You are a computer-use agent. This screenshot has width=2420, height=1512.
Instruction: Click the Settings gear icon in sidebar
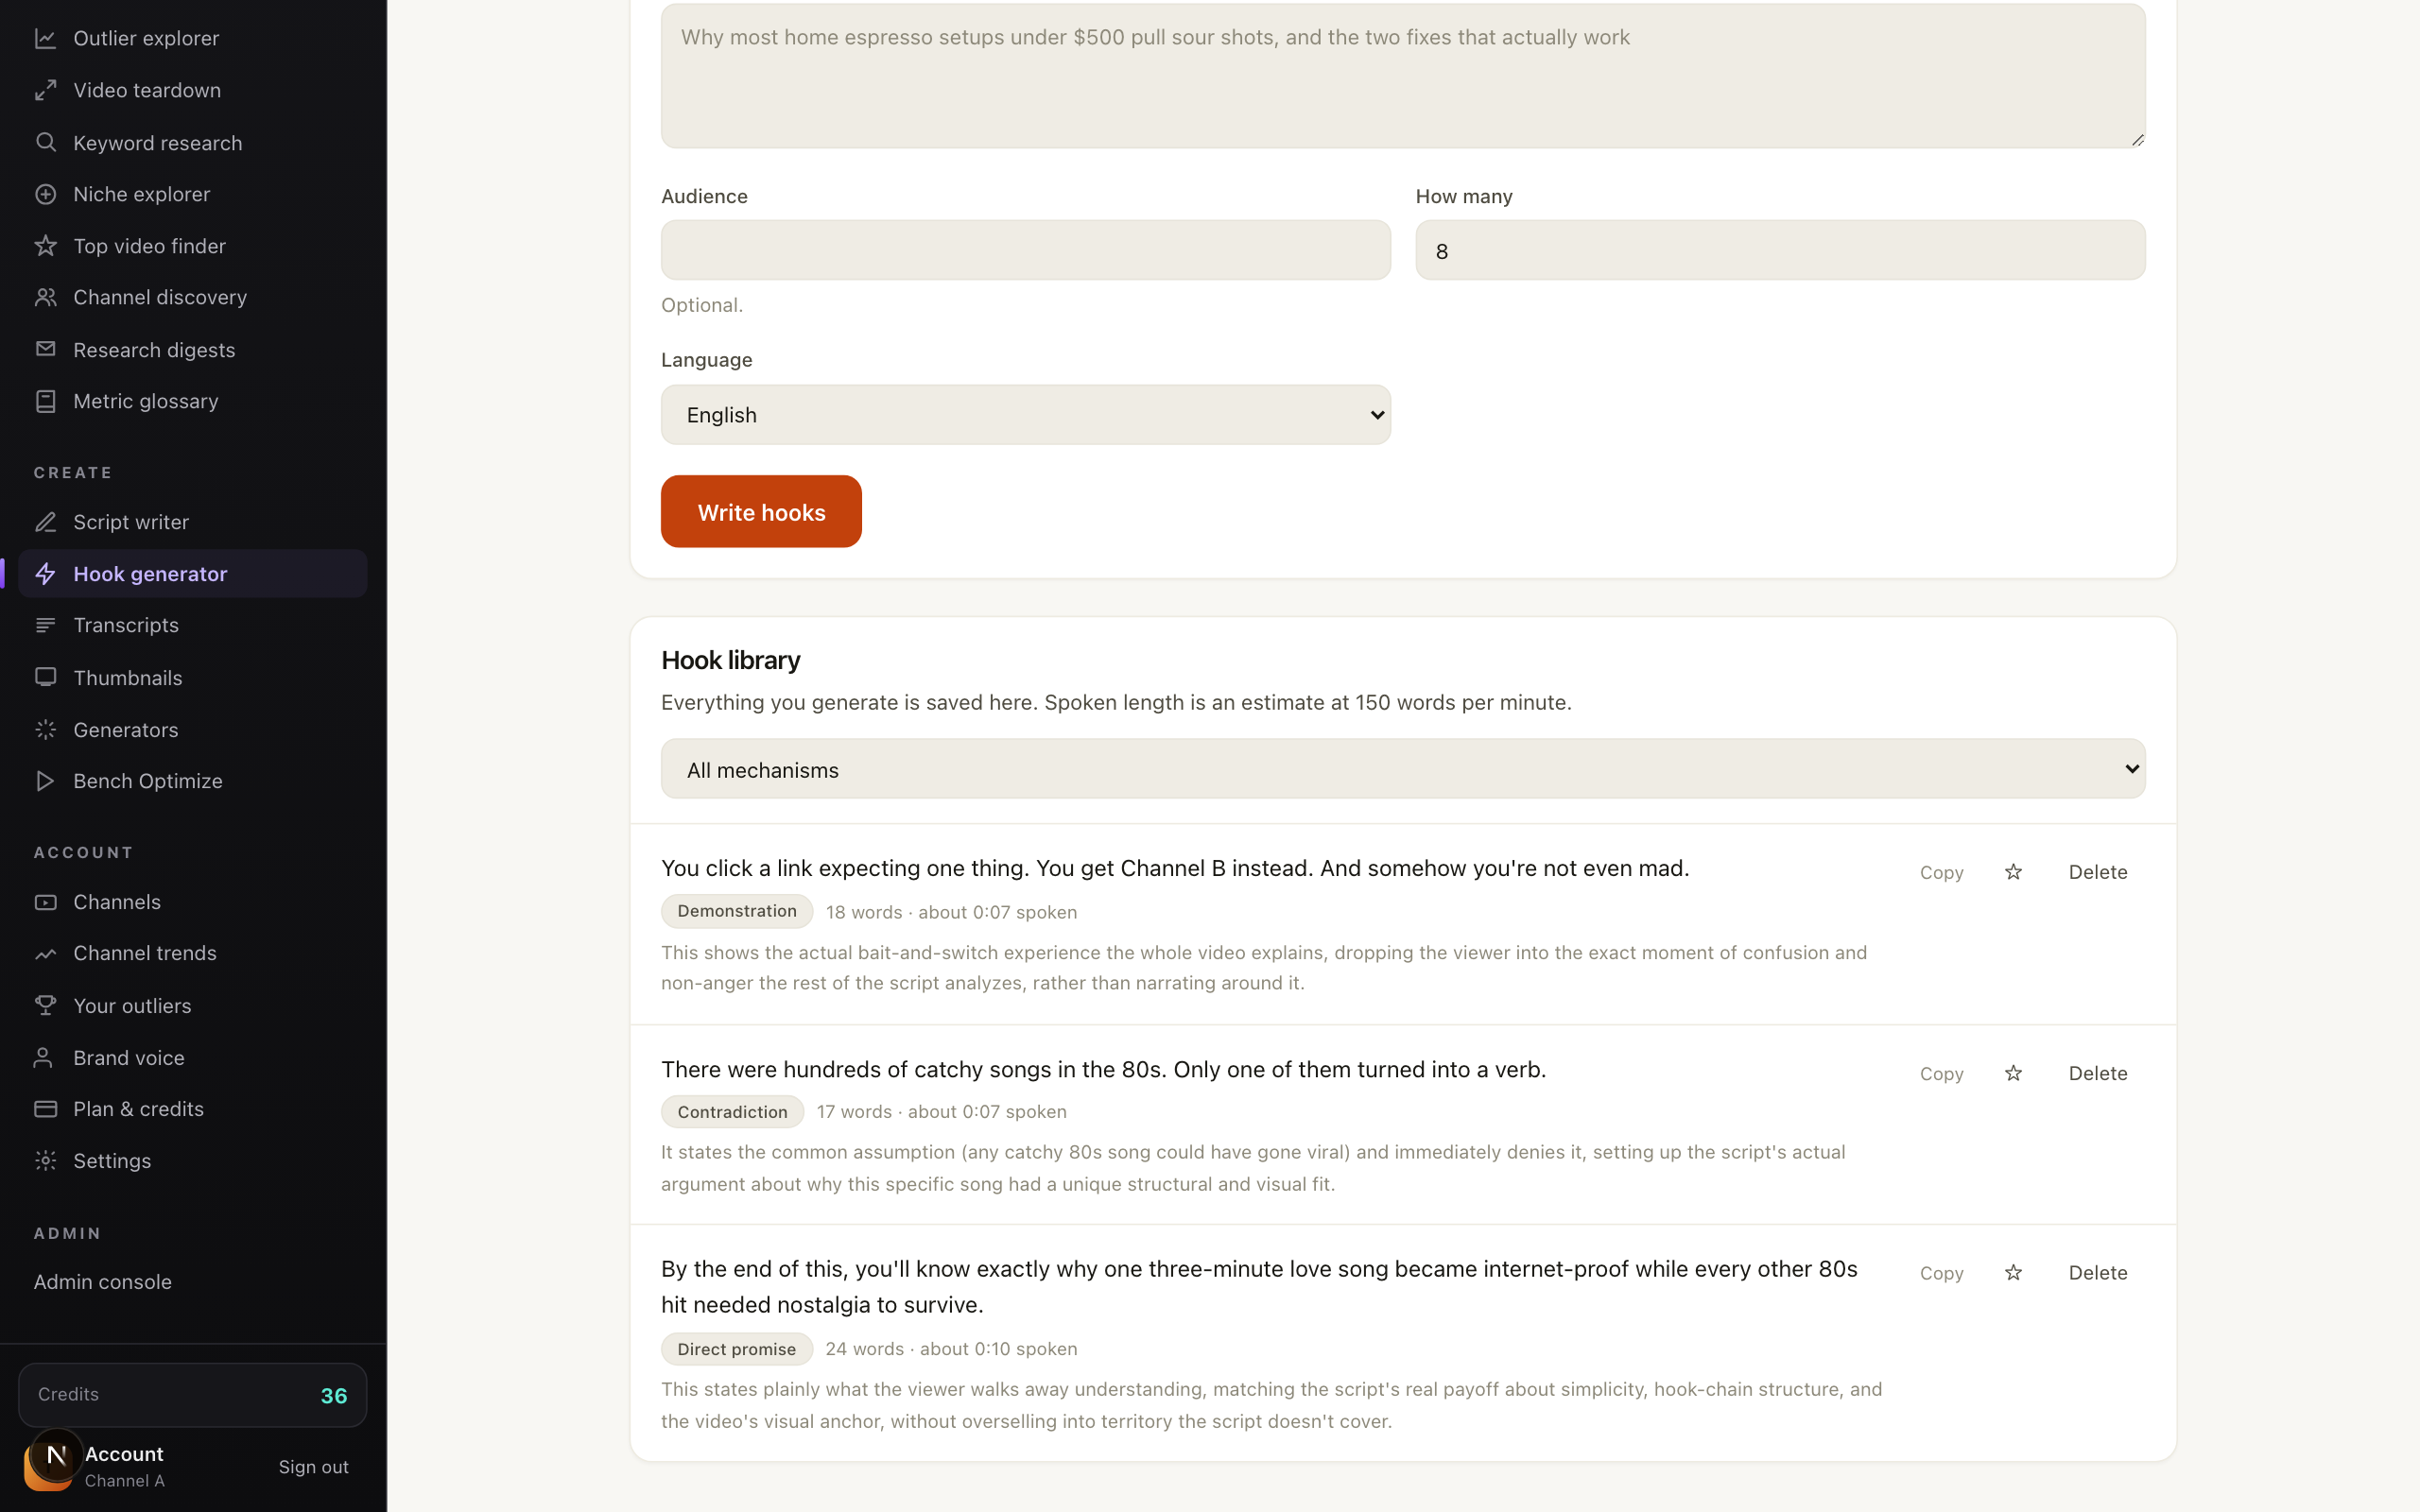point(45,1160)
